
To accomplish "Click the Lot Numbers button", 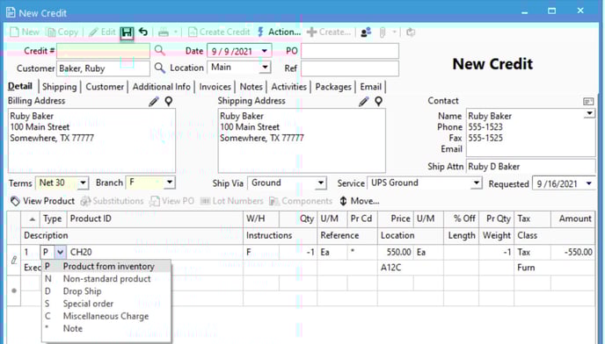I will point(231,201).
